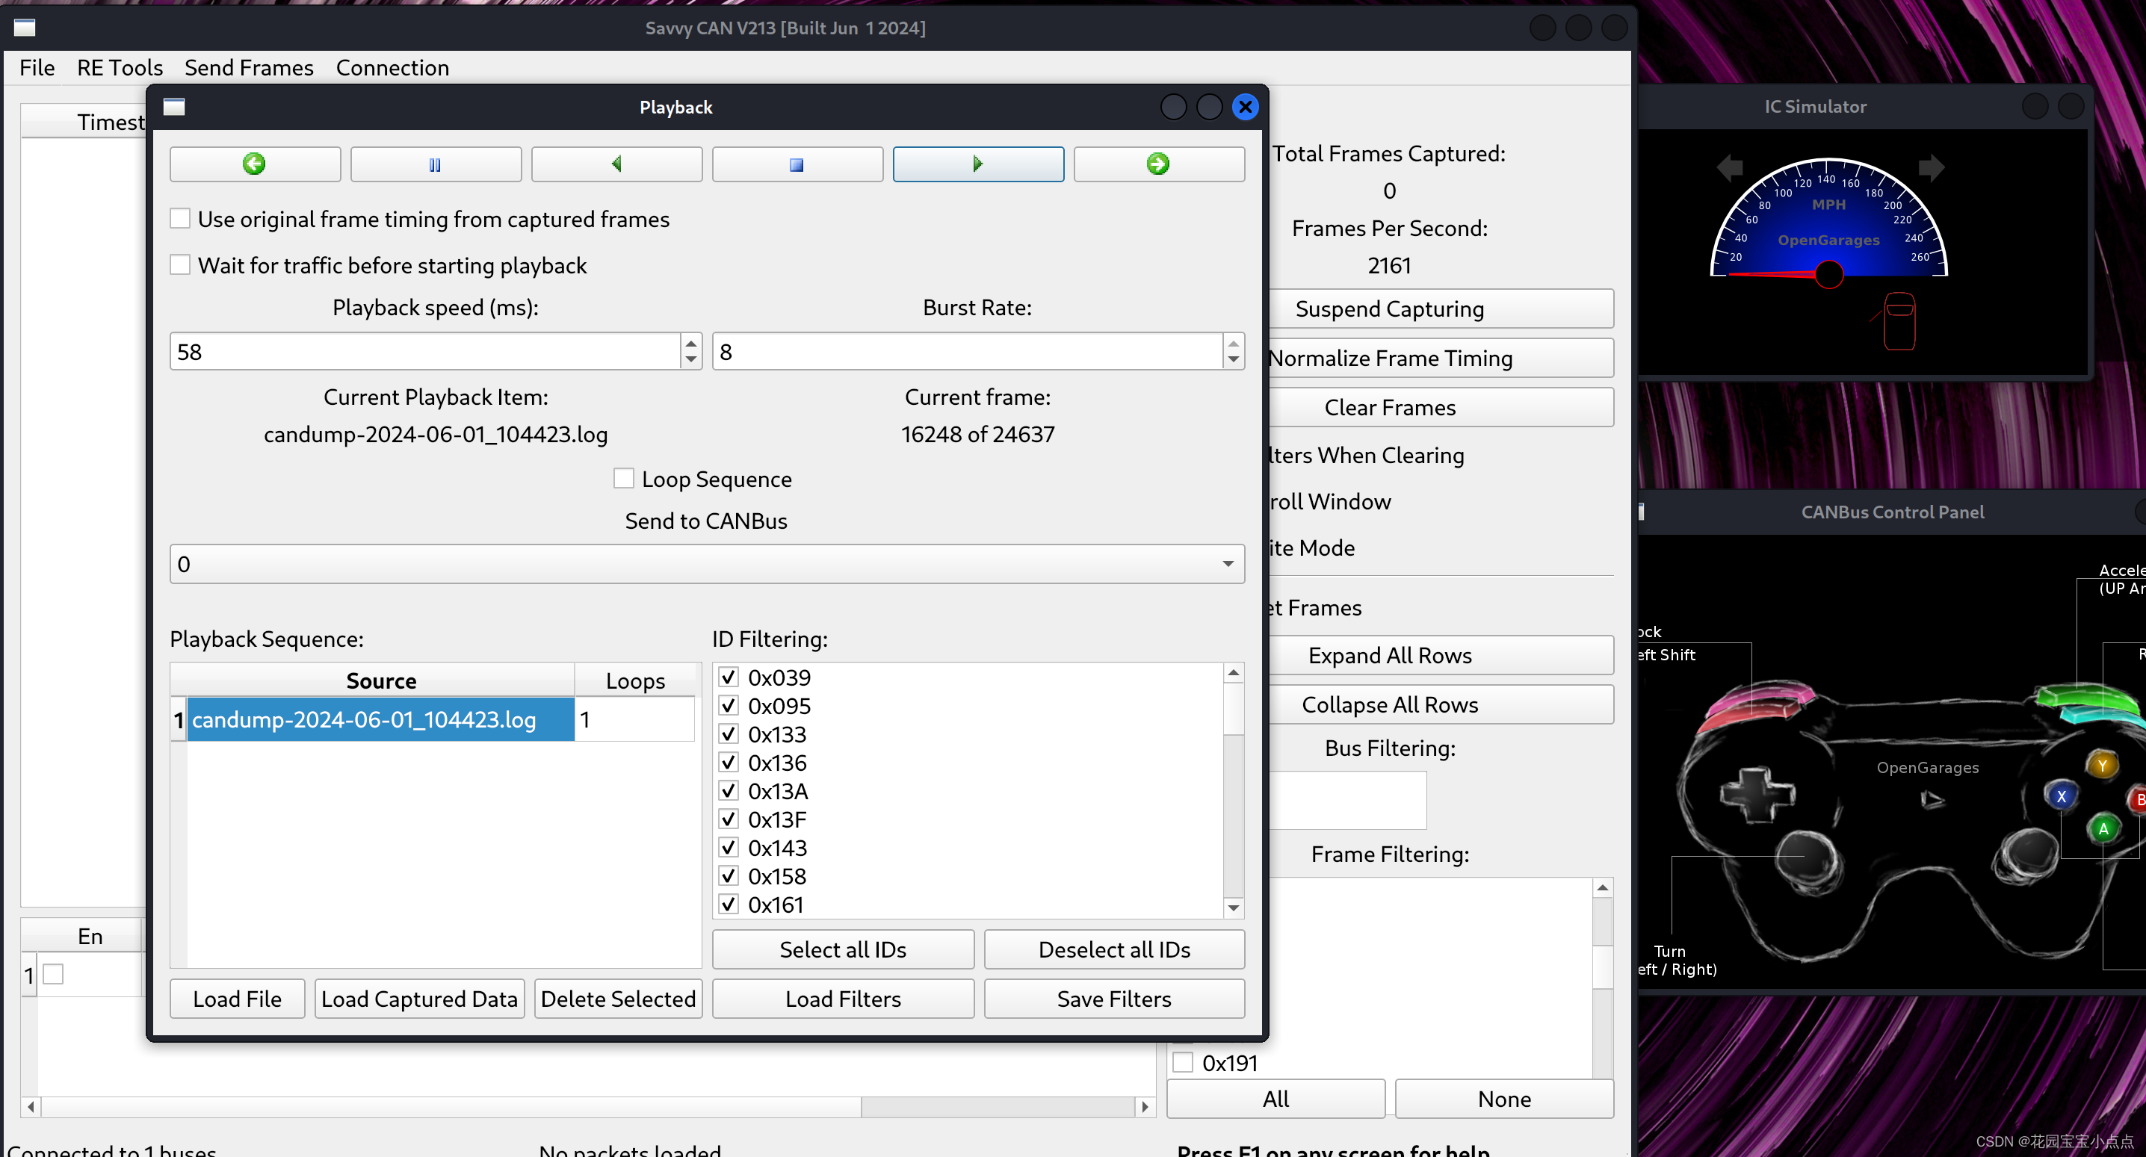
Task: Click the right analog stick on controller
Action: click(x=2028, y=855)
